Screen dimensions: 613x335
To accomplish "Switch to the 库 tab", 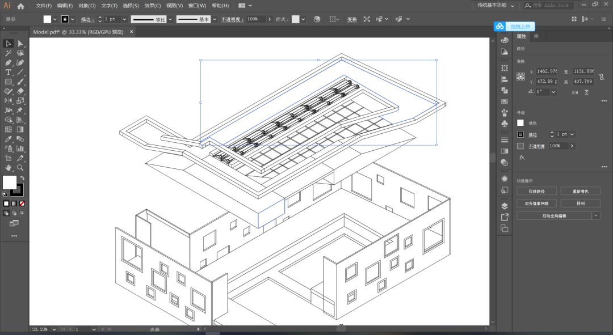I will click(536, 36).
